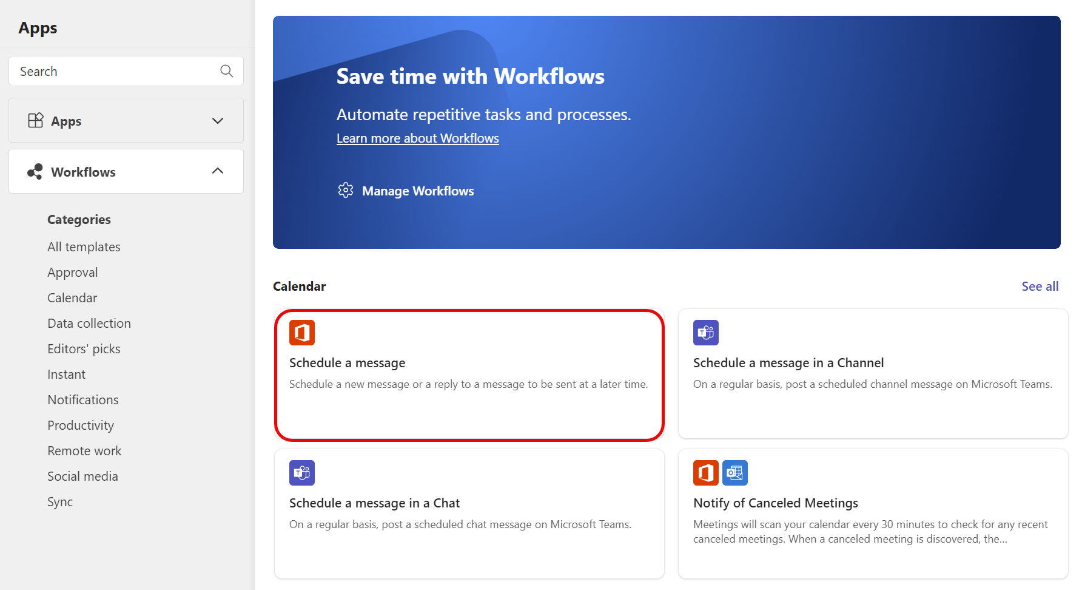The width and height of the screenshot is (1082, 590).
Task: Select the Teams icon on Schedule a message in a Channel
Action: coord(705,333)
